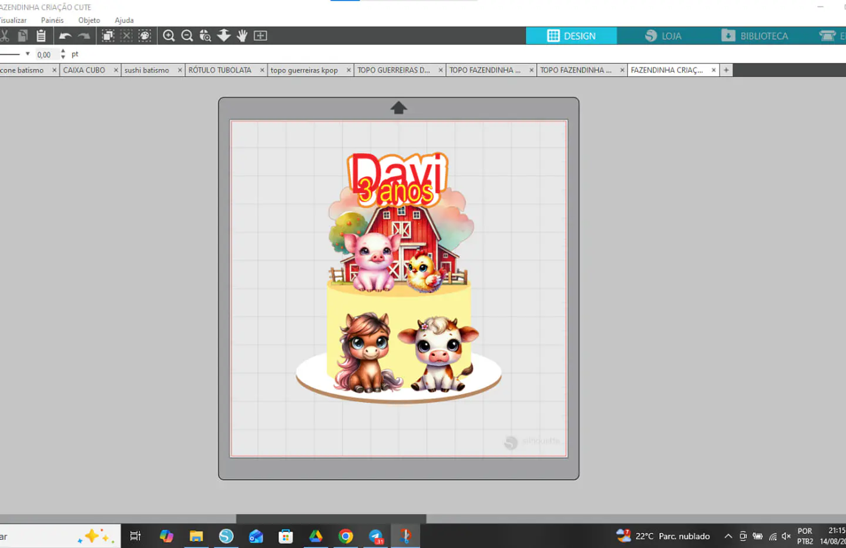Open Outlook from the taskbar
Viewport: 846px width, 548px height.
[x=256, y=536]
